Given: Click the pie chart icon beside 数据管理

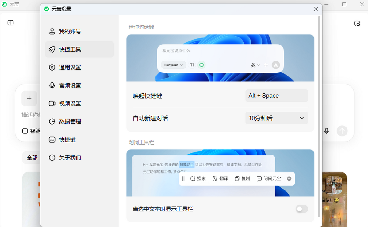Looking at the screenshot, I should 52,122.
